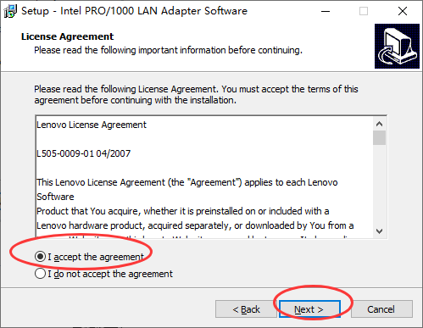Viewport: 423px width, 328px height.
Task: Click the license text scroll-up arrow
Action: [x=379, y=124]
